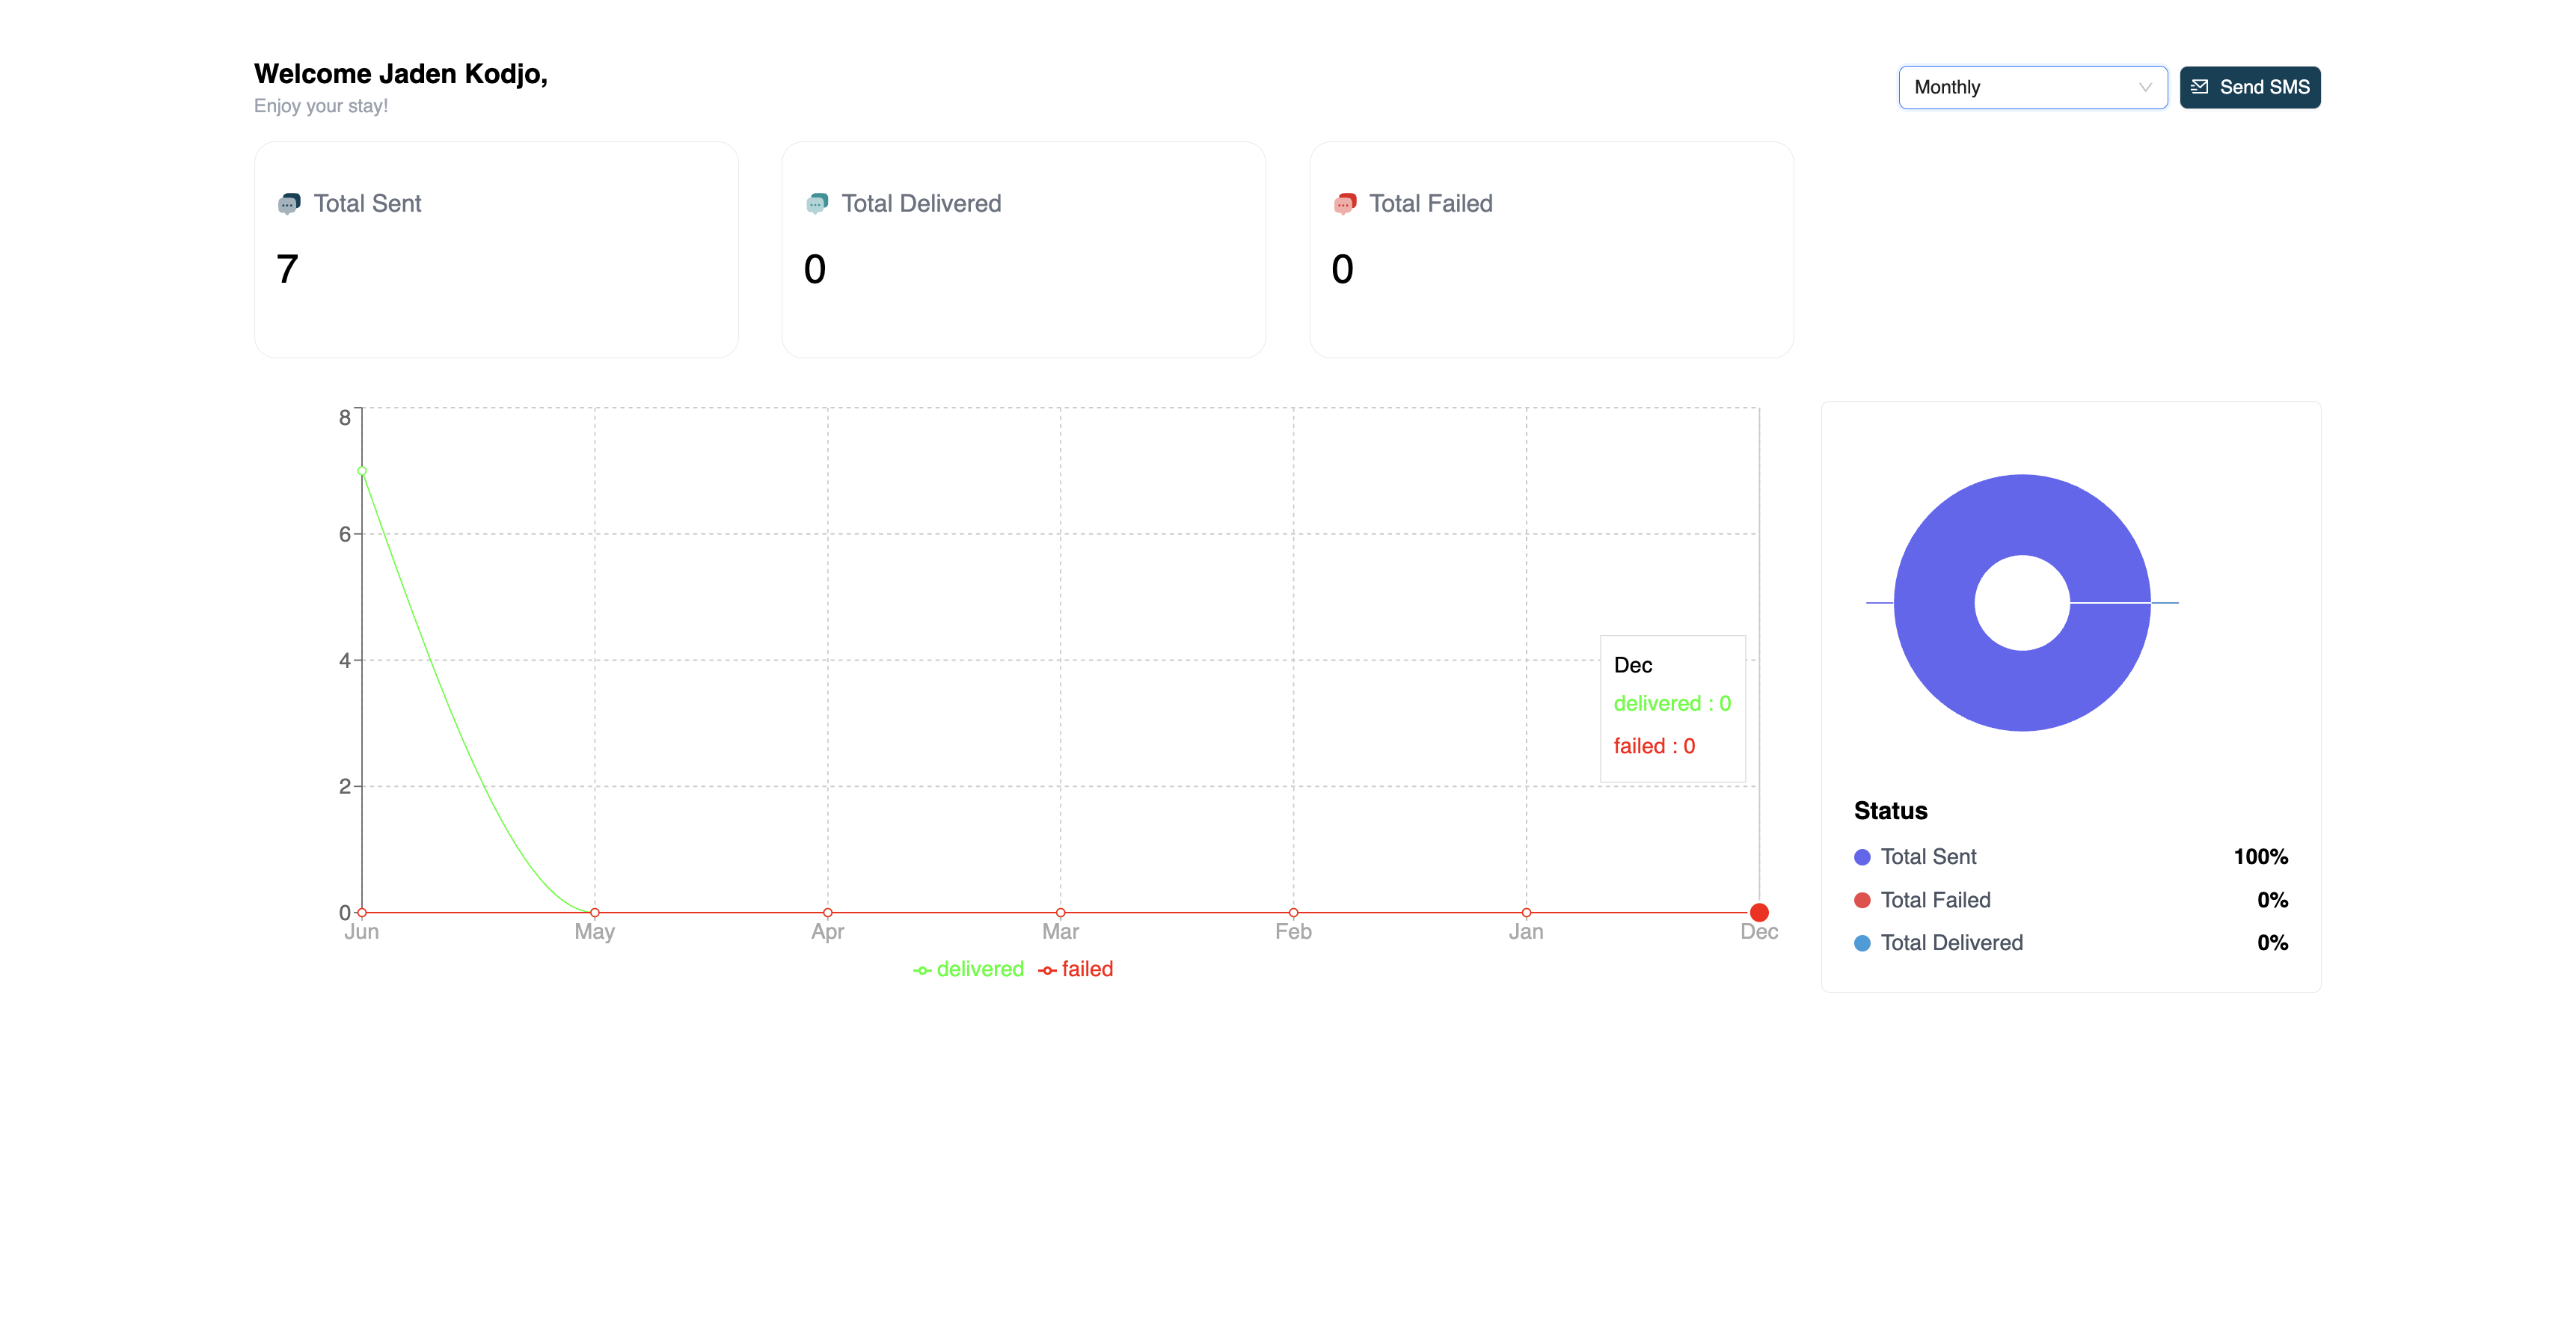Viewport: 2576px width, 1336px height.
Task: Click the envelope icon in Send SMS
Action: pyautogui.click(x=2199, y=87)
